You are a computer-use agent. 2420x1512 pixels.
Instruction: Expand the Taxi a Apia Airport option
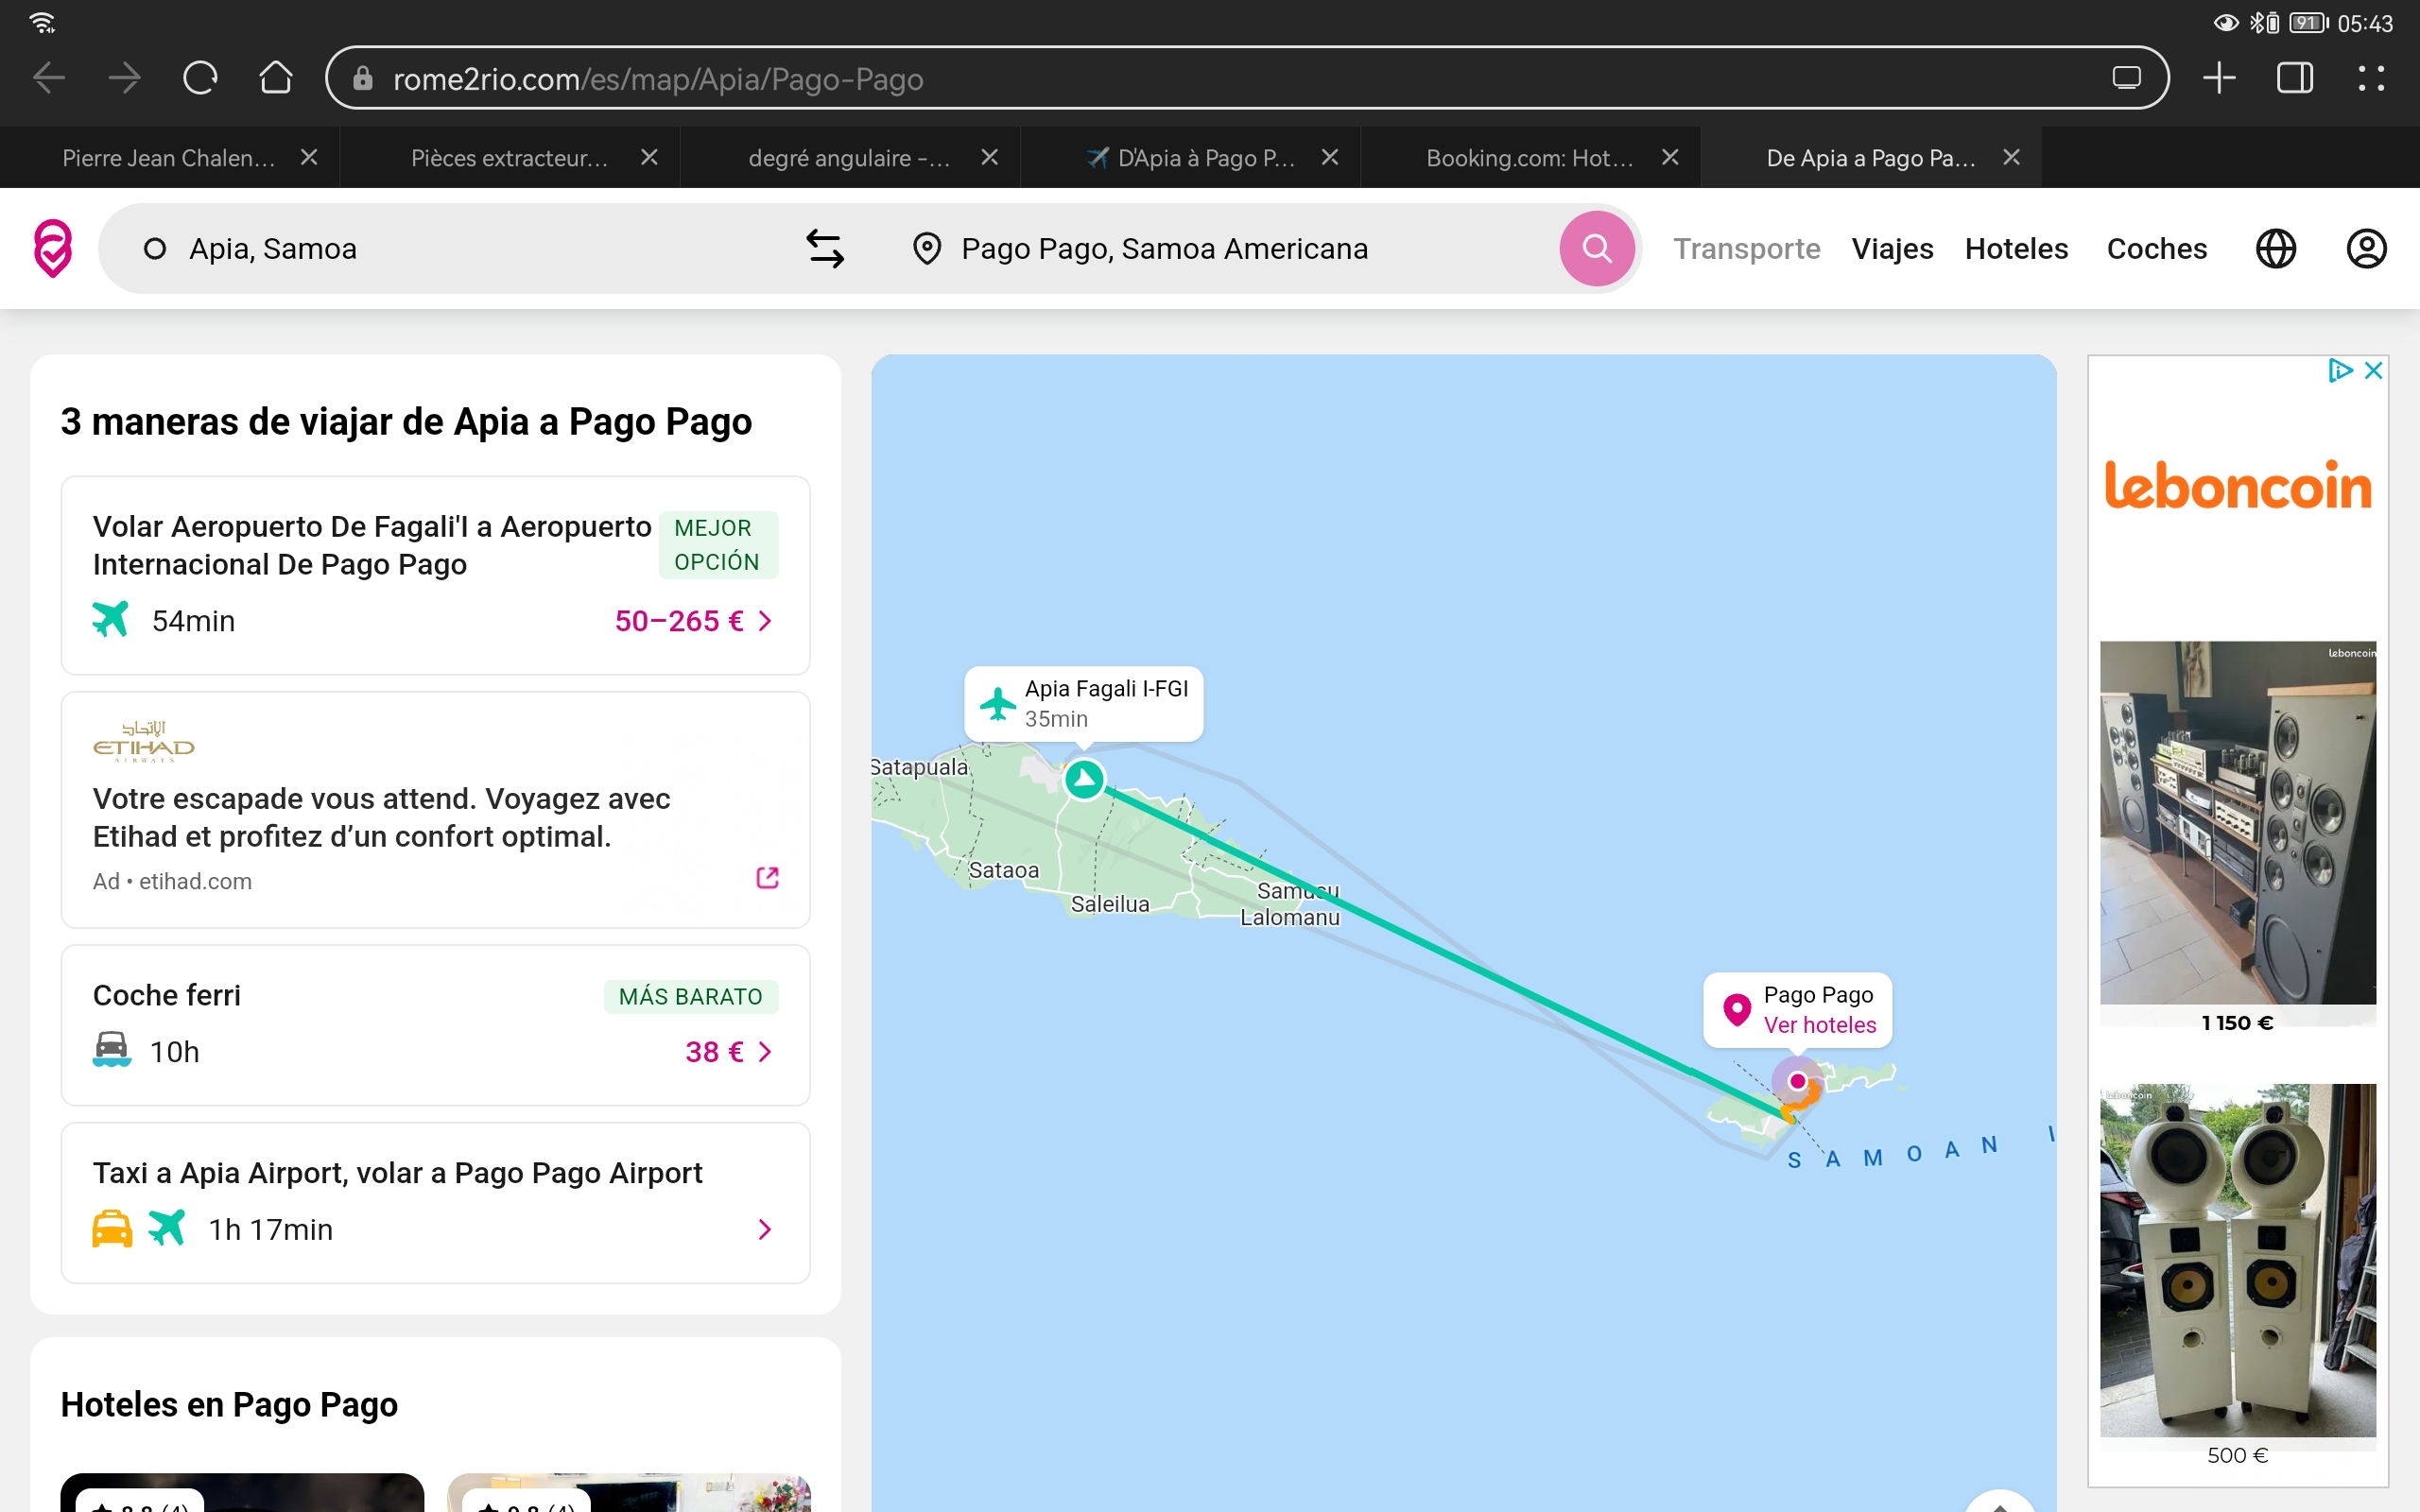[x=764, y=1229]
